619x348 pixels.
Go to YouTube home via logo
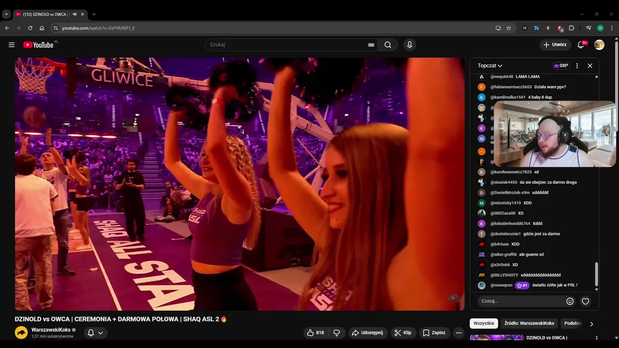(38, 45)
